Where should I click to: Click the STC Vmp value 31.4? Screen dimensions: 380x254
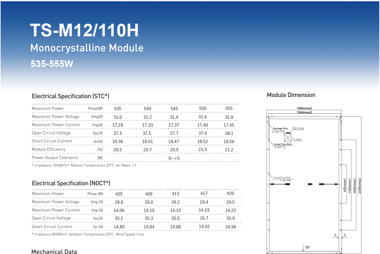(x=174, y=117)
